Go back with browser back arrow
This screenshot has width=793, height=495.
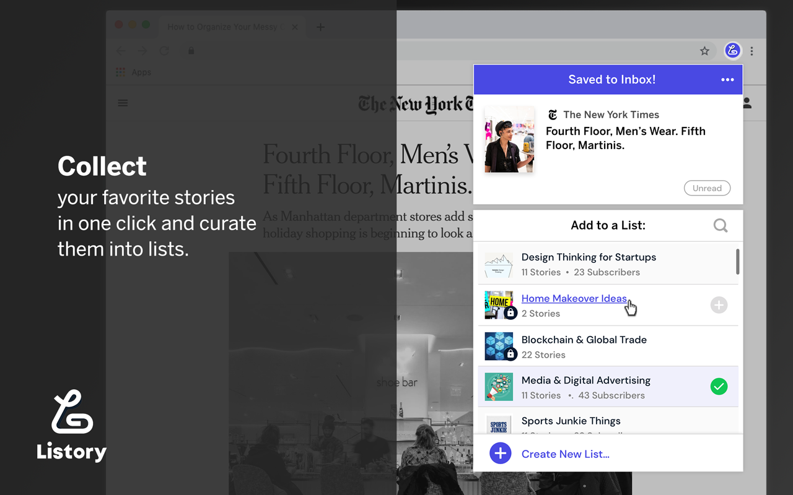pyautogui.click(x=121, y=51)
